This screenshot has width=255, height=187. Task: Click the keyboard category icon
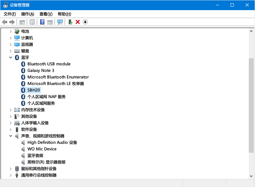coord(17,51)
